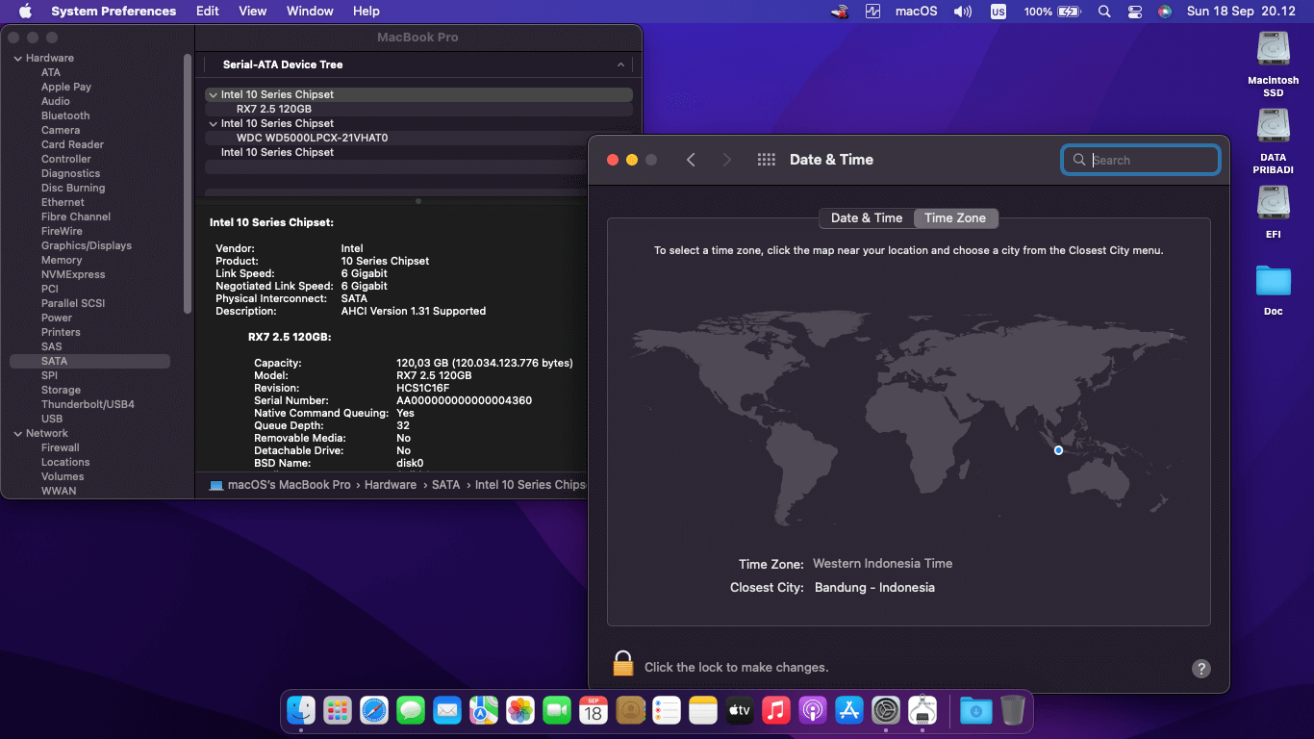Screen dimensions: 1314x739
Task: Collapse the Network section in the sidebar
Action: click(x=16, y=433)
